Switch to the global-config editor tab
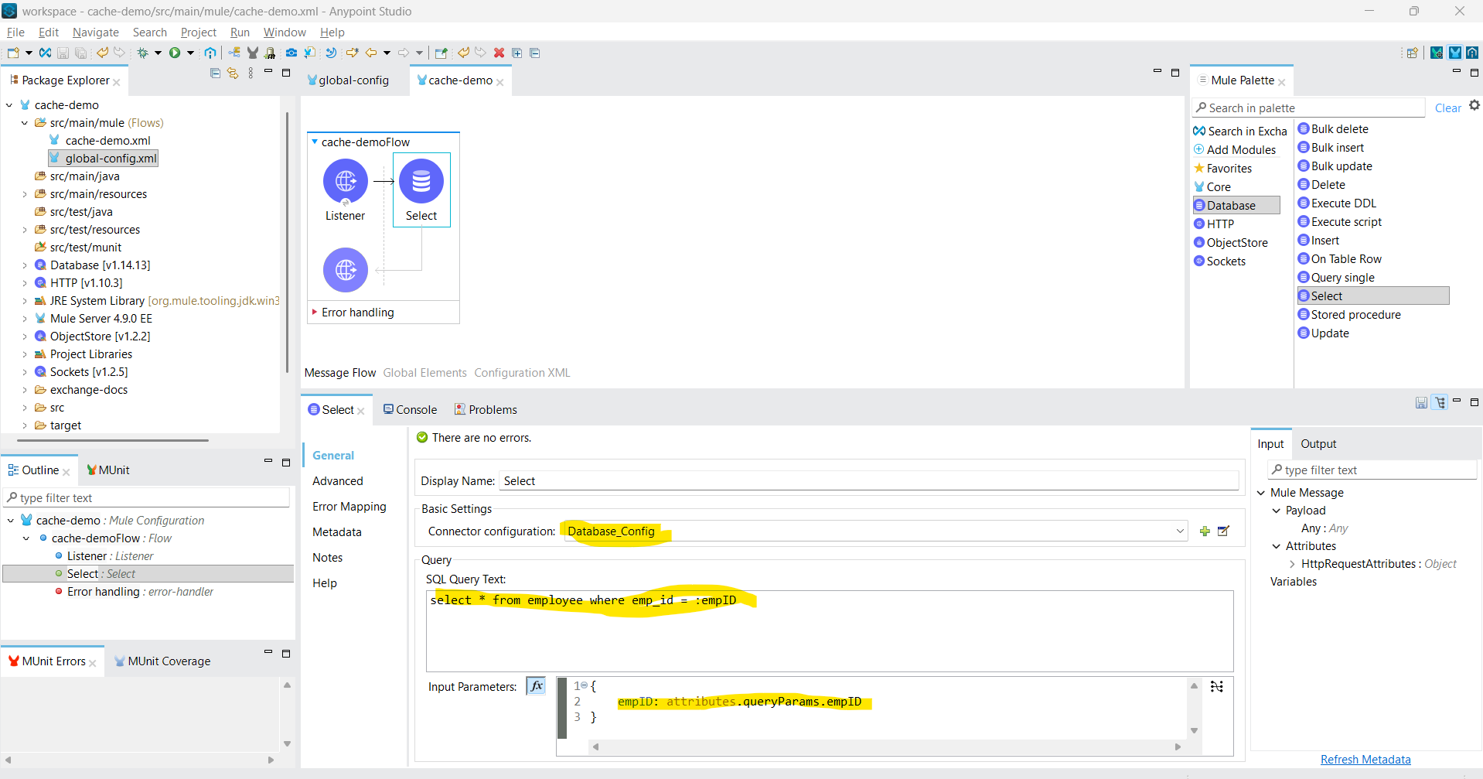 tap(349, 80)
